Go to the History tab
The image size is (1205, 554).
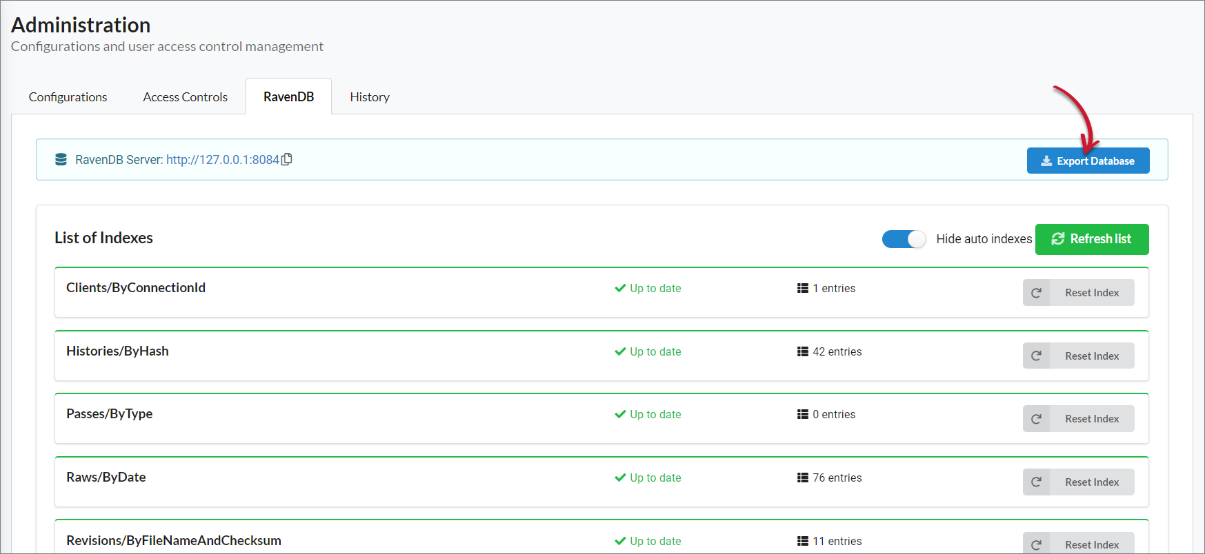[370, 97]
